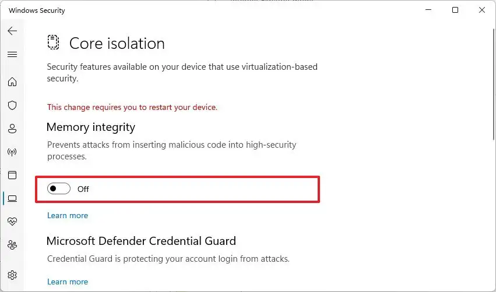The width and height of the screenshot is (496, 292).
Task: Click Learn more under Memory integrity
Action: (x=68, y=215)
